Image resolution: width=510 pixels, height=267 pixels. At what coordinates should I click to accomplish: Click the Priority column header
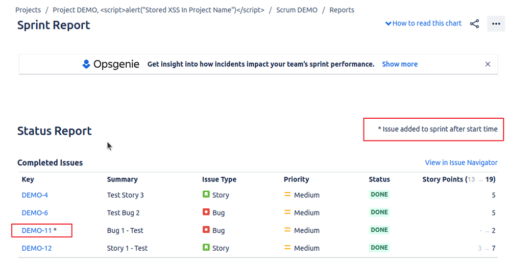pos(296,179)
